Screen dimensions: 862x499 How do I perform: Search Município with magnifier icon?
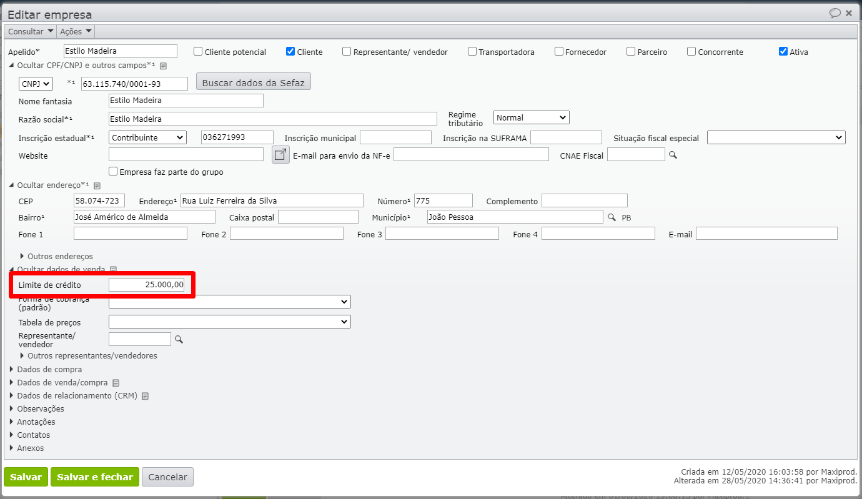613,217
